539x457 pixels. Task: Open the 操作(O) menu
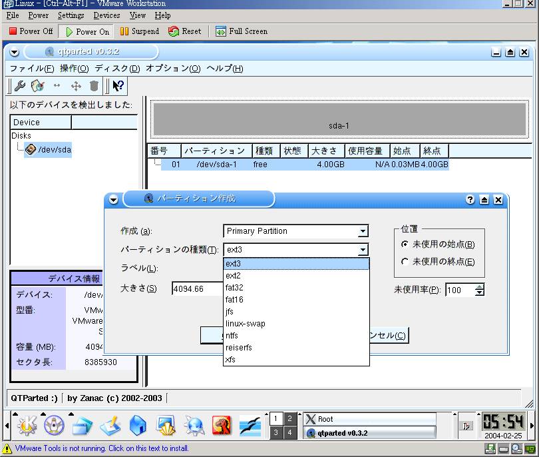coord(75,69)
